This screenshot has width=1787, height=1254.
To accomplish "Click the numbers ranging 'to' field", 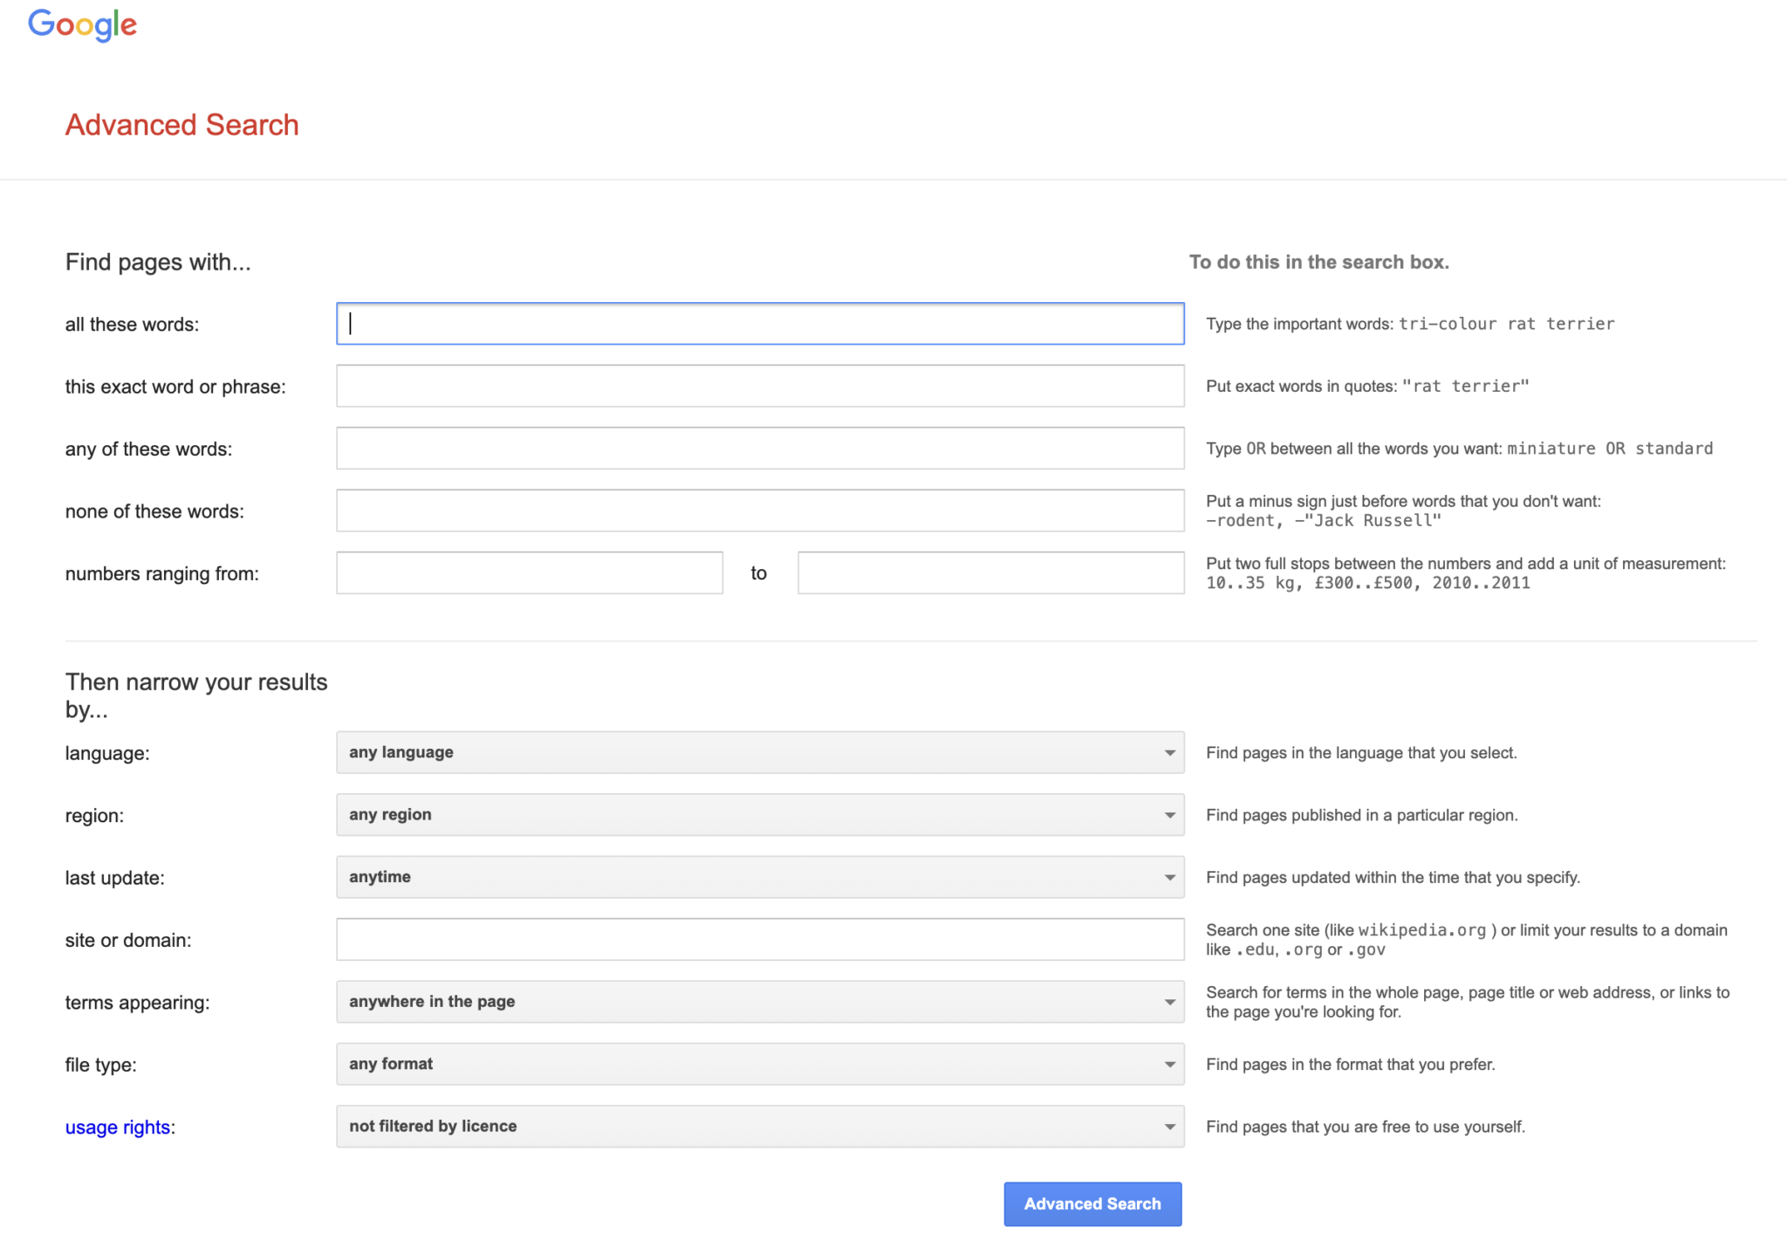I will [x=991, y=573].
